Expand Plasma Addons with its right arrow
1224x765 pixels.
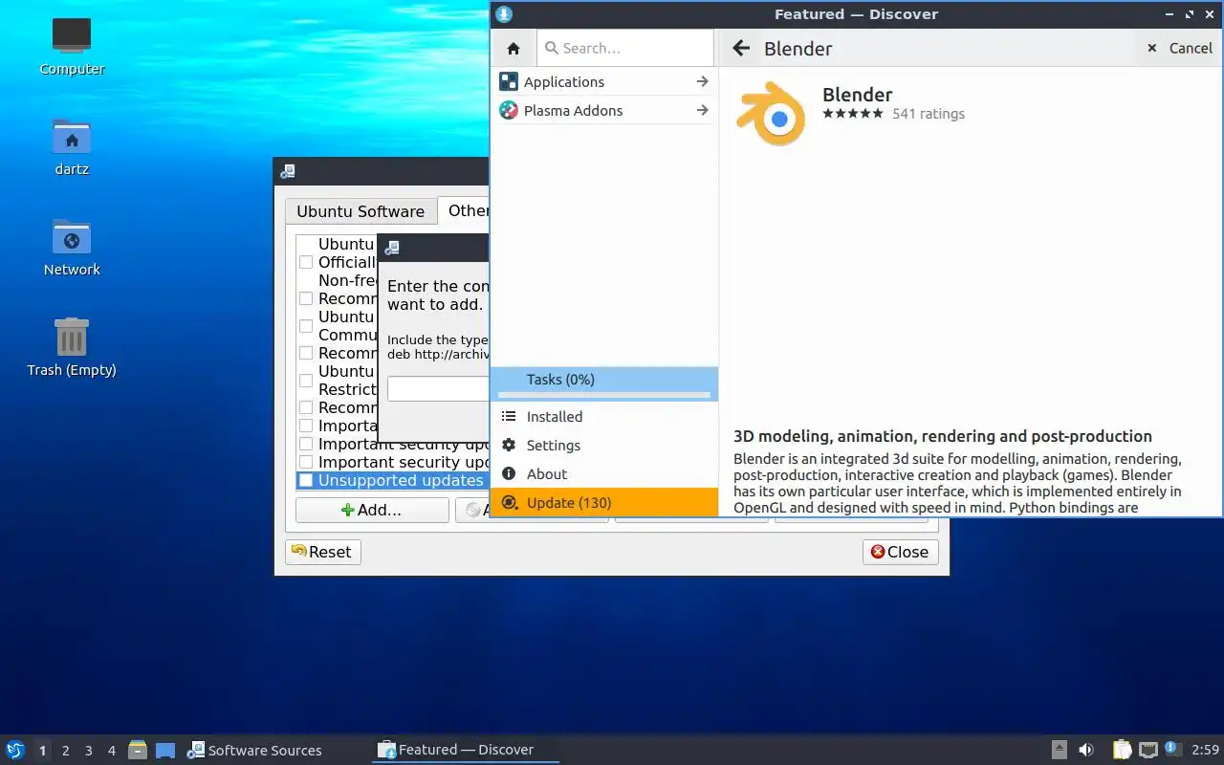pos(703,111)
